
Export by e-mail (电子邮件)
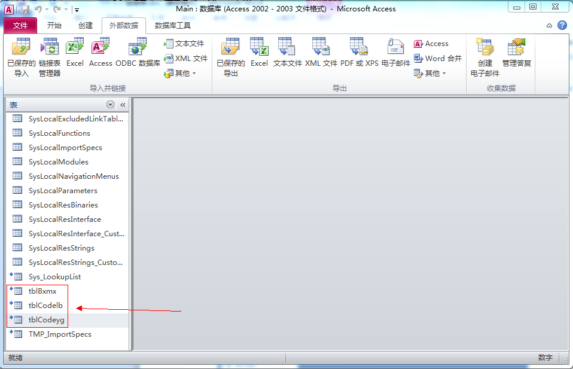[x=396, y=53]
